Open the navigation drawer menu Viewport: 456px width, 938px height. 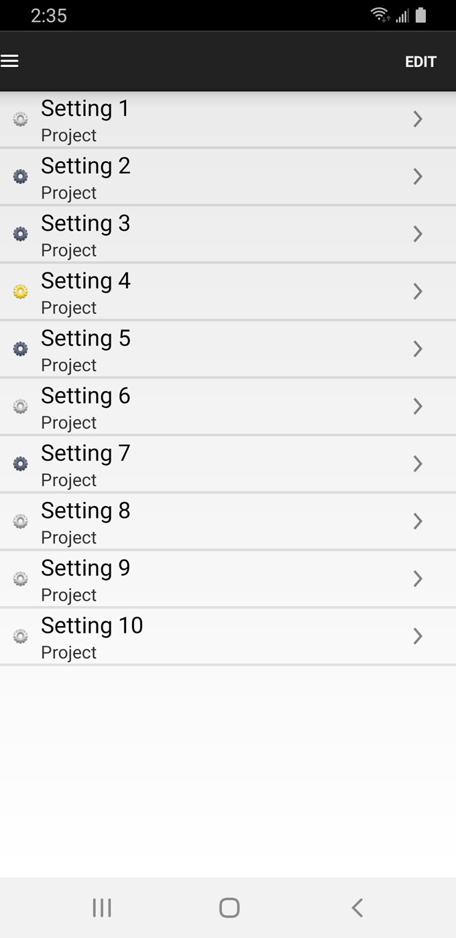click(10, 60)
